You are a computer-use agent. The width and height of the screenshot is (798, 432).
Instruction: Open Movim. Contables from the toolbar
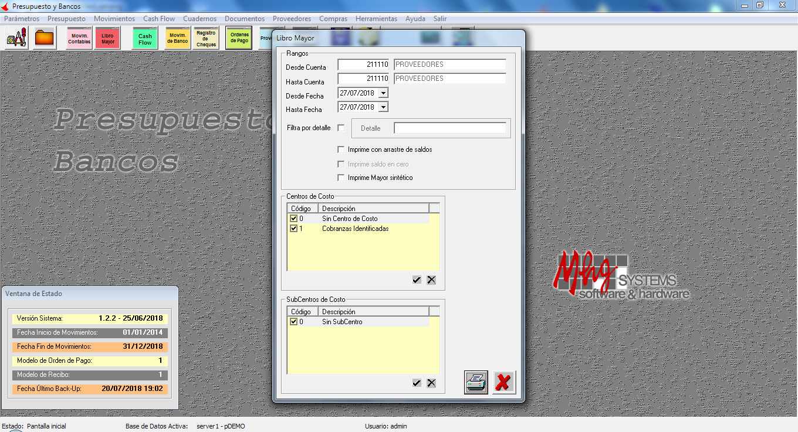point(79,39)
